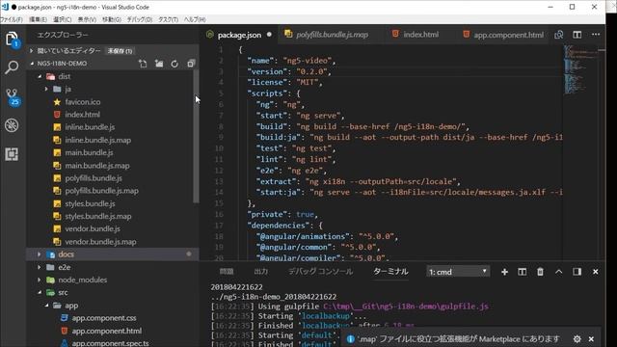617x347 pixels.
Task: Open the Help menu
Action: tap(195, 19)
